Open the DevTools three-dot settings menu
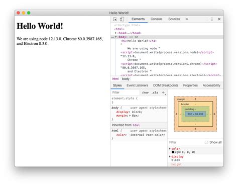Image resolution: width=238 pixels, height=186 pixels. (212, 19)
